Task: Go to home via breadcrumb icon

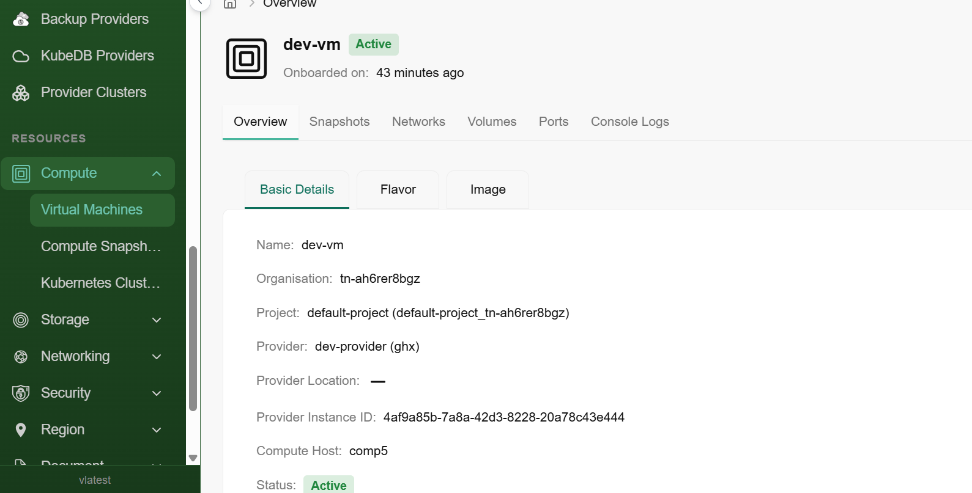Action: [x=230, y=4]
